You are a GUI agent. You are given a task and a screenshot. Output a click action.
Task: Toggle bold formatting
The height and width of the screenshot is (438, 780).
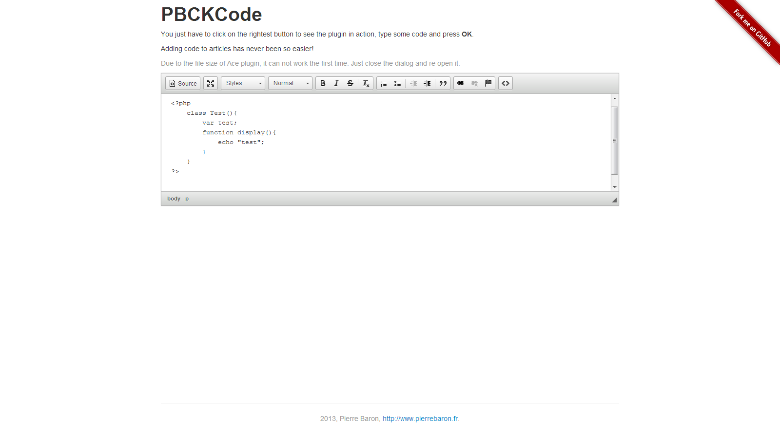tap(323, 83)
